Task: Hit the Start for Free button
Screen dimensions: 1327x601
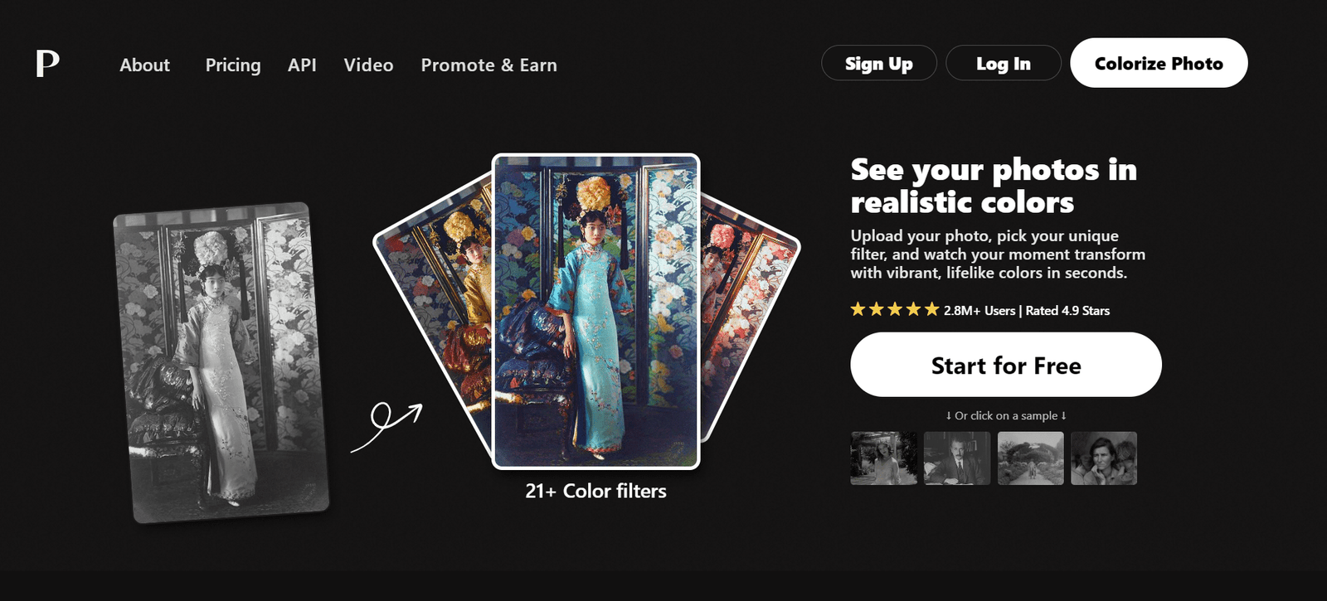Action: coord(1006,365)
